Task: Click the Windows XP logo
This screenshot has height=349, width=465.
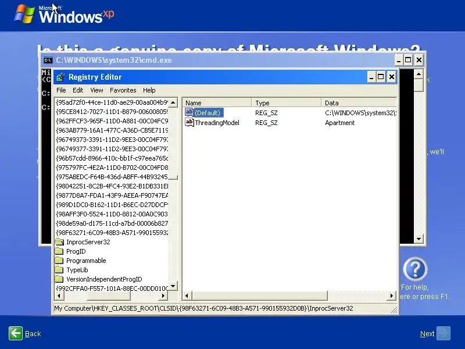Action: tap(64, 13)
